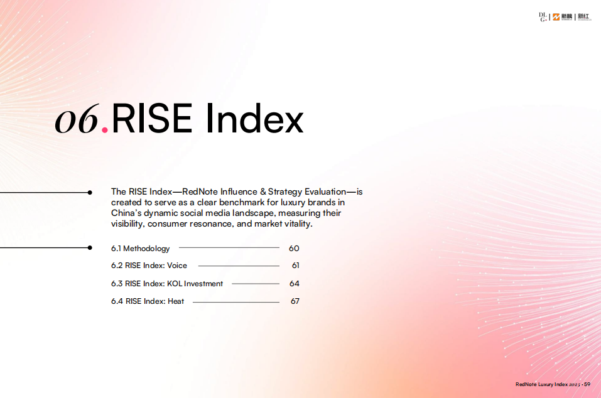Click the leader line after 6.1 Methodology

[x=229, y=248]
